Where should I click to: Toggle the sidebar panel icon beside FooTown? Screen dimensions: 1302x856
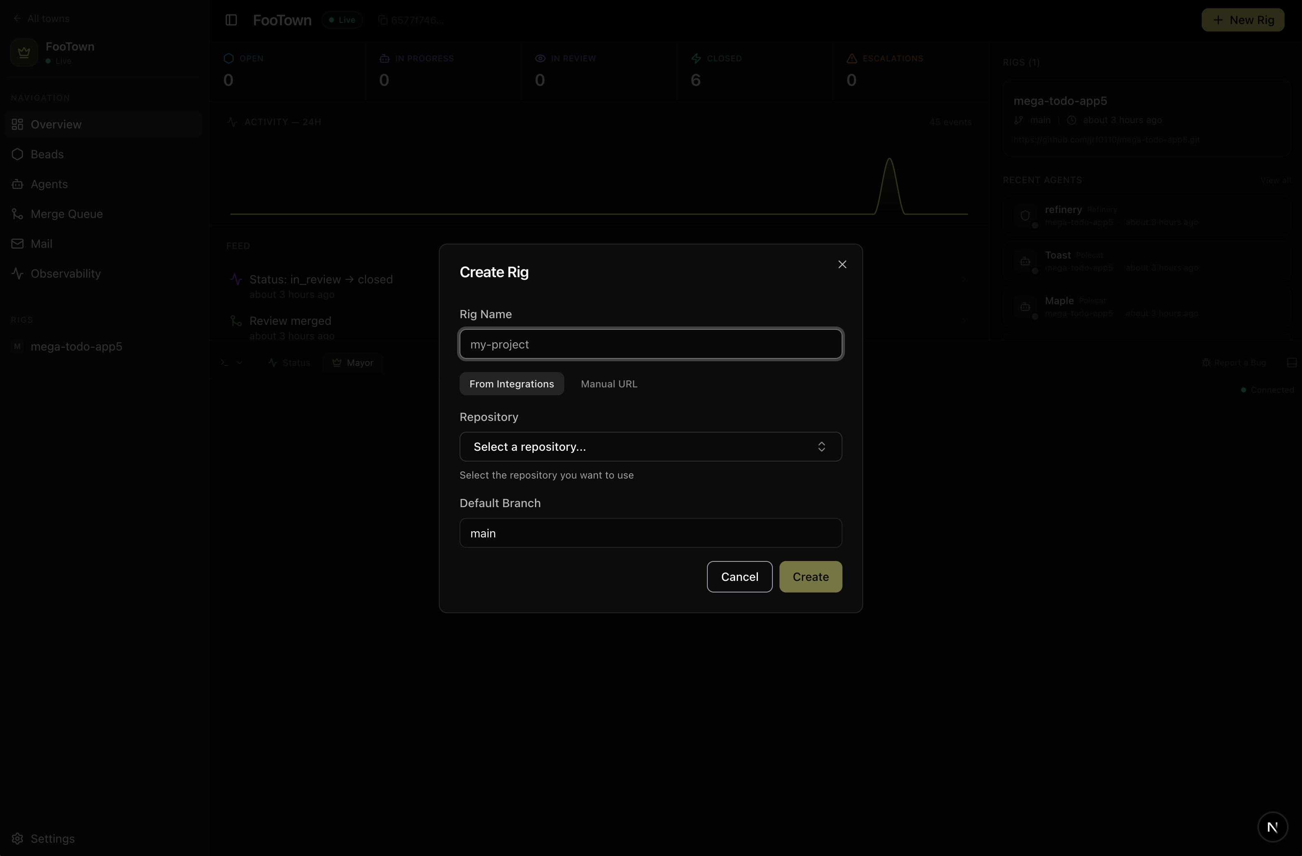(x=231, y=20)
